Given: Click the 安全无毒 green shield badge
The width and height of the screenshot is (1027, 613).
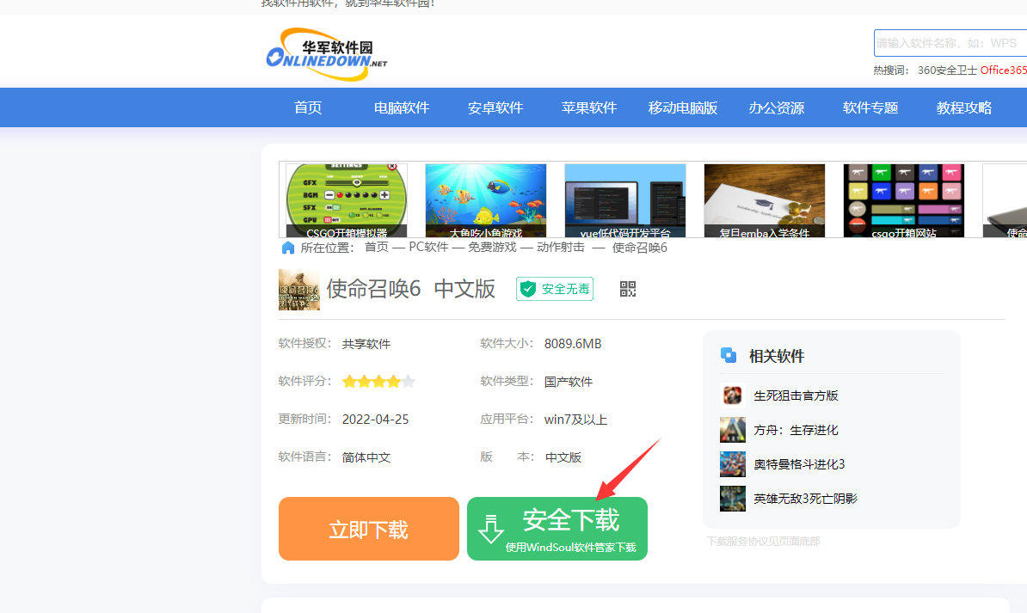Looking at the screenshot, I should (555, 289).
